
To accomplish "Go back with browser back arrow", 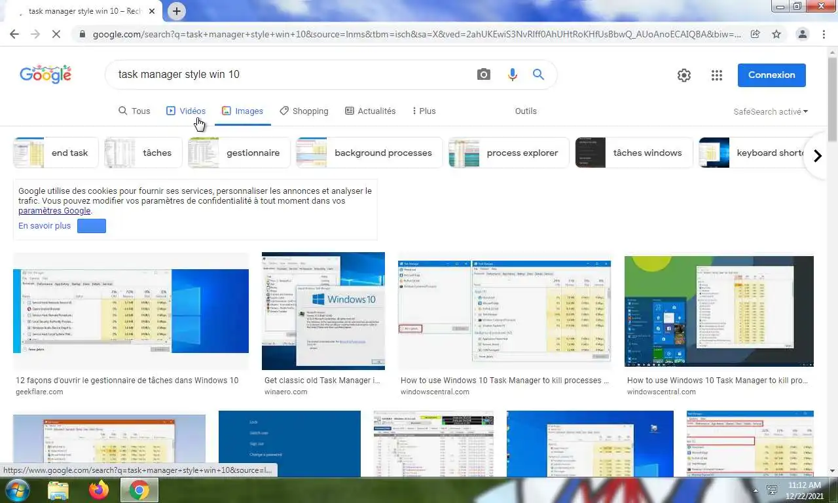I will click(x=14, y=34).
